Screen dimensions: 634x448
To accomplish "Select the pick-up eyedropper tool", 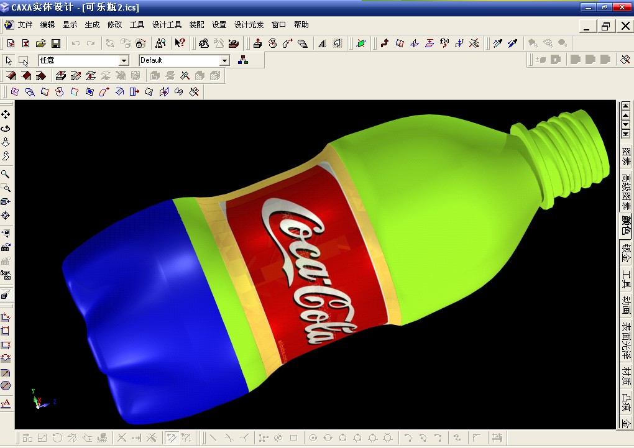I will (512, 43).
